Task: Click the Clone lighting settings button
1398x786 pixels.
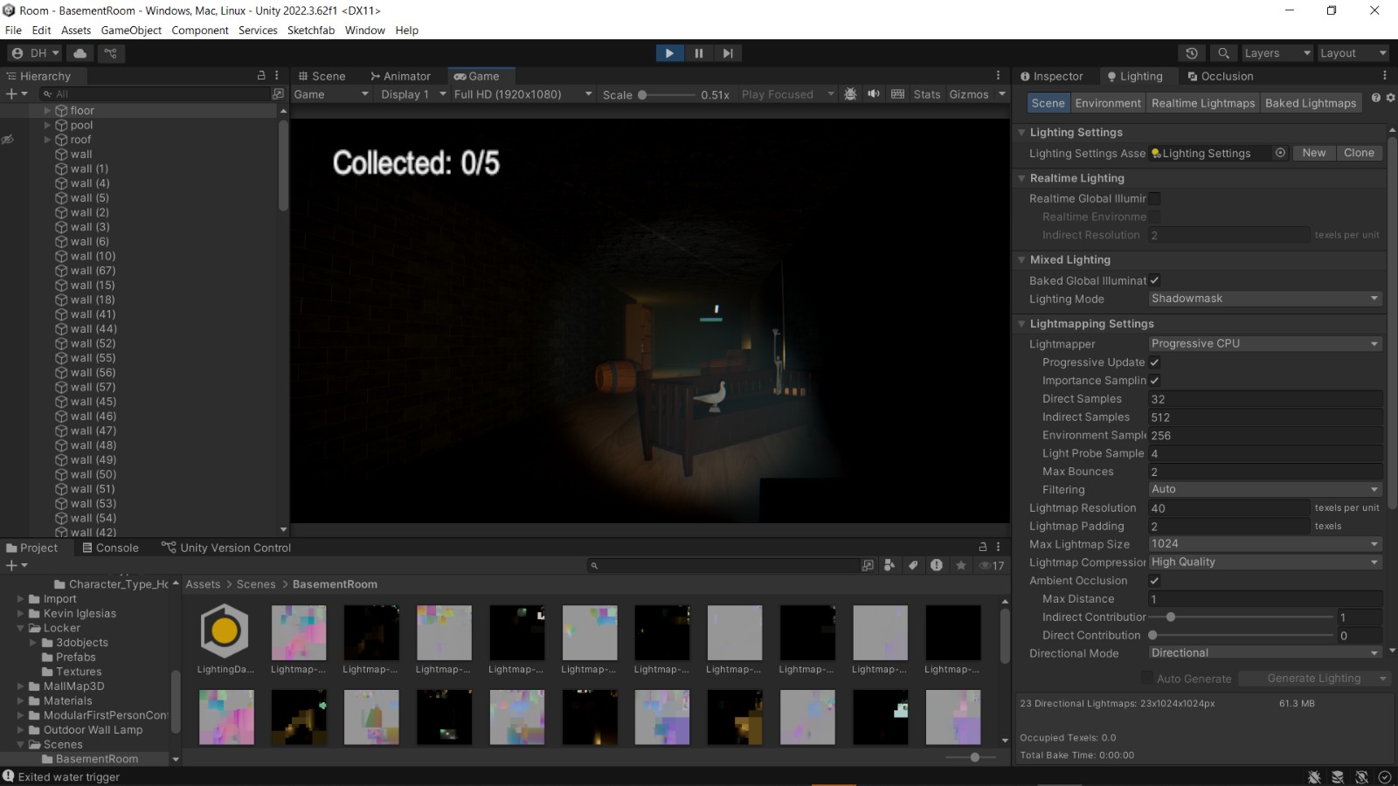Action: coord(1358,153)
